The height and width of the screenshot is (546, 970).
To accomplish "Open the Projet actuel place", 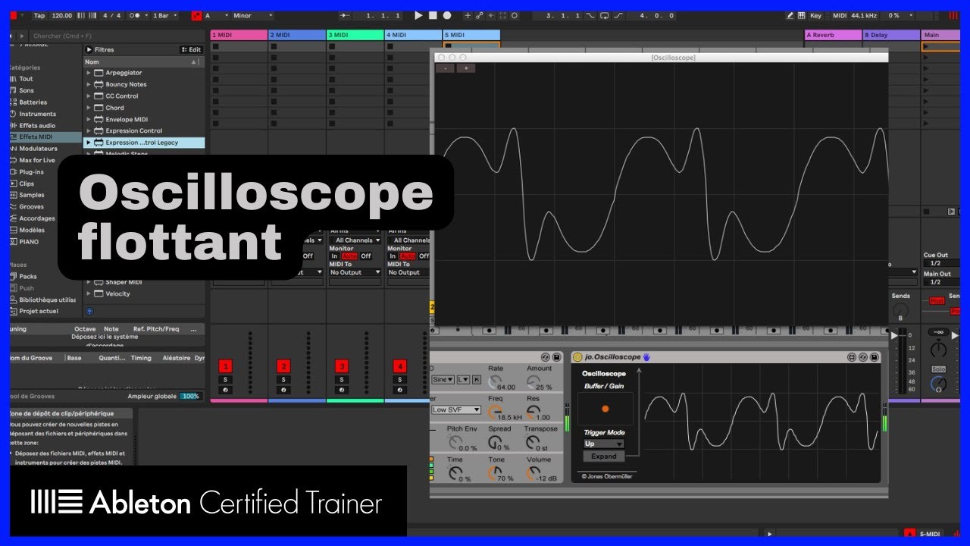I will coord(39,312).
